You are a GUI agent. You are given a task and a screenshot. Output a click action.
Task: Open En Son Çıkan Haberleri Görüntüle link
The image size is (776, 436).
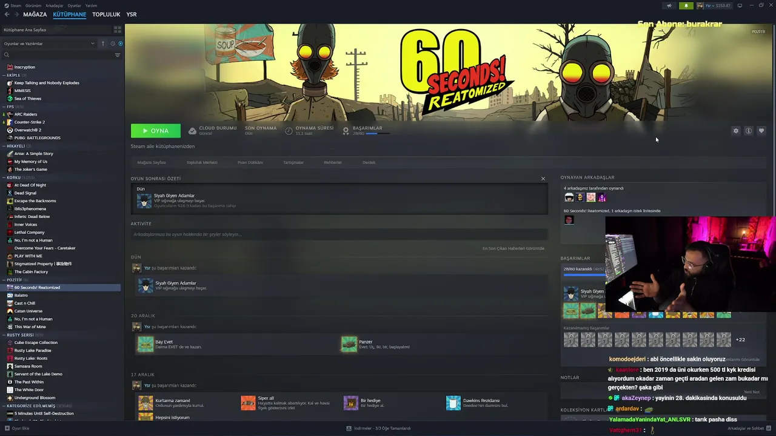pos(513,248)
